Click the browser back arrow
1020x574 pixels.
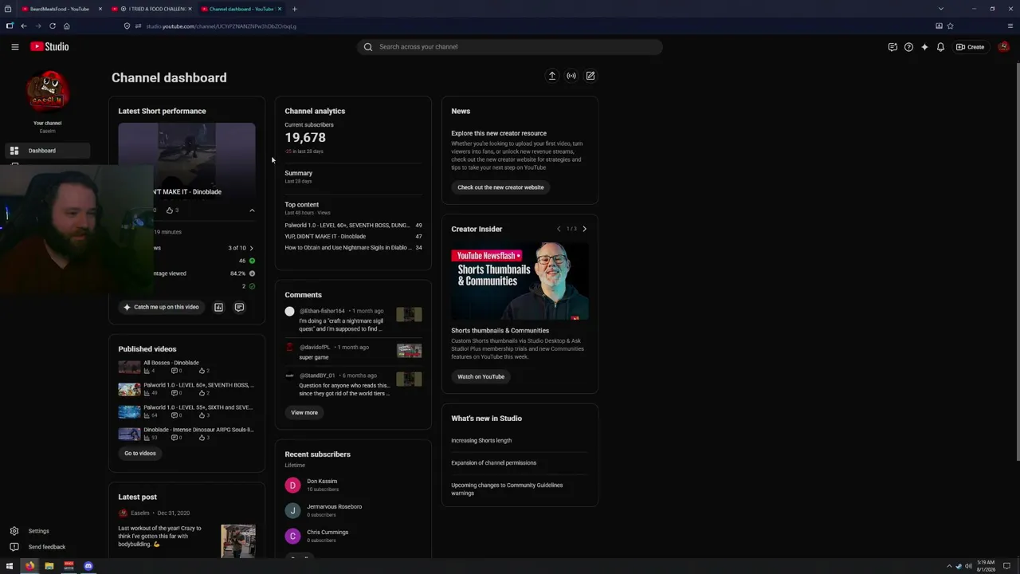tap(24, 26)
